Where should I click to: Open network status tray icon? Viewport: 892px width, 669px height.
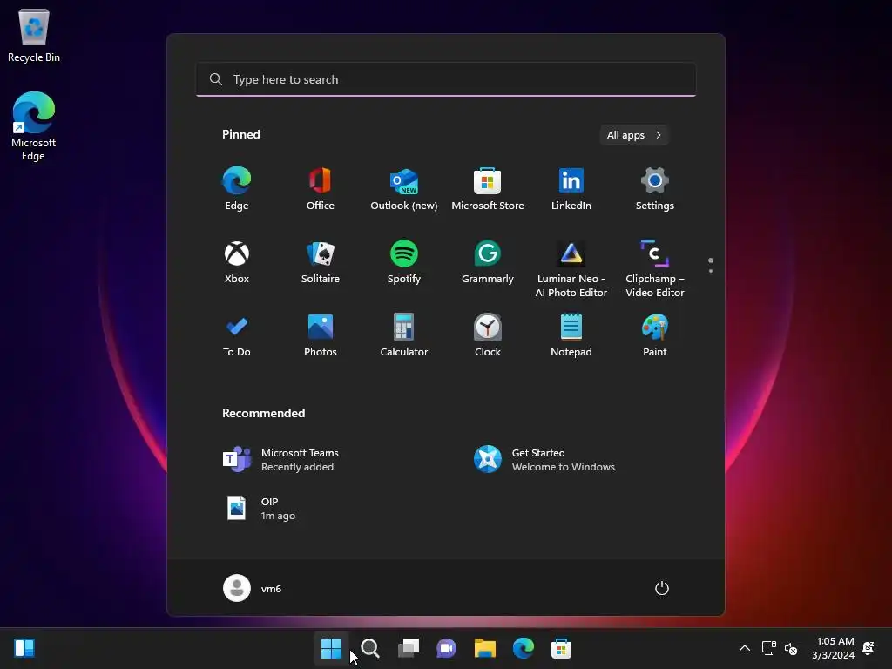point(768,648)
